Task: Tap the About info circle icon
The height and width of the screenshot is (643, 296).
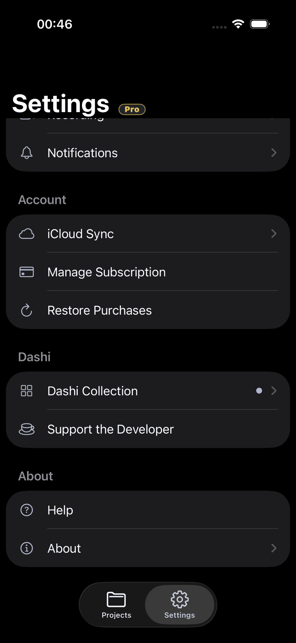Action: 26,548
